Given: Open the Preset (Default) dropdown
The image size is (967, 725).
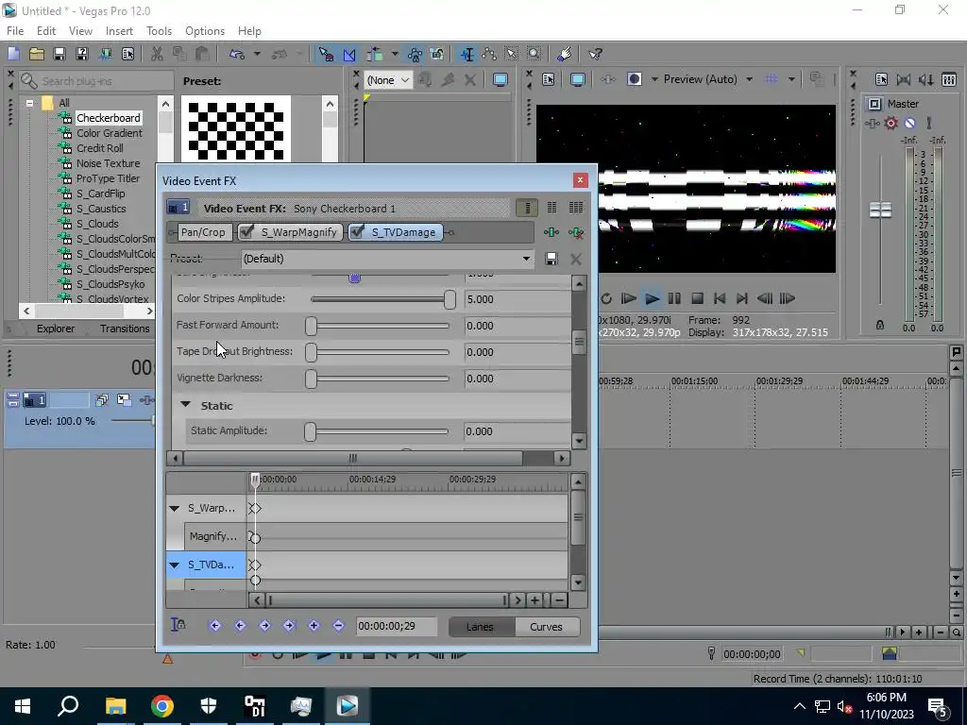Looking at the screenshot, I should click(x=526, y=259).
